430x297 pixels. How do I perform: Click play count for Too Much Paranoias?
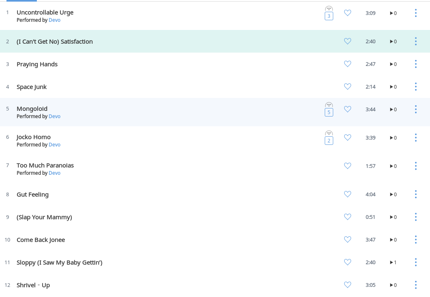393,166
